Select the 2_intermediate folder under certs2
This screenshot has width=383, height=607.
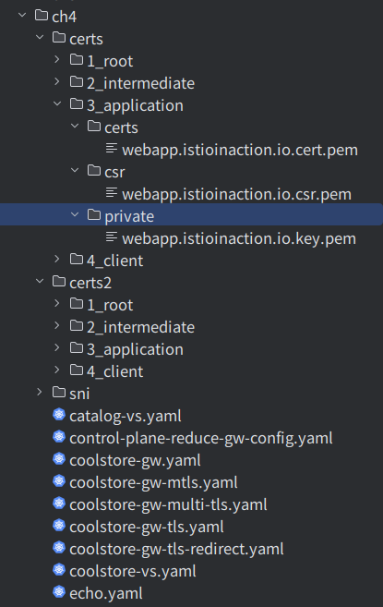[x=141, y=327]
